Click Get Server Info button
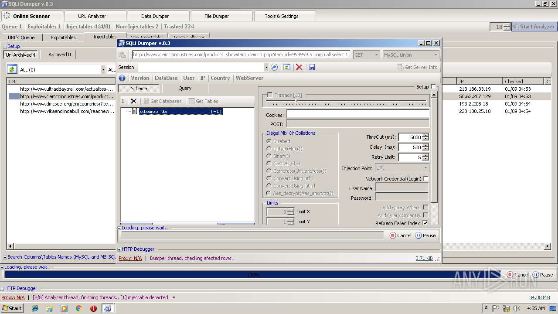 (417, 67)
